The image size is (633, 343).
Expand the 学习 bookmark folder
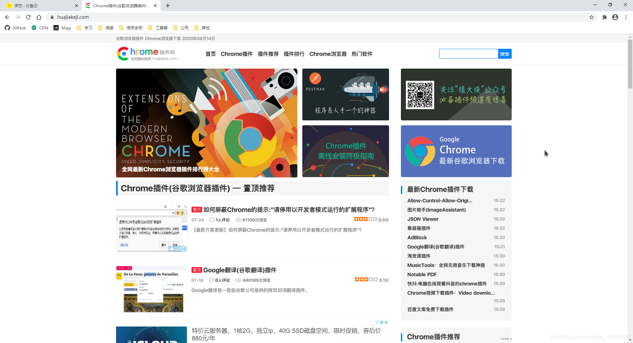[x=84, y=28]
